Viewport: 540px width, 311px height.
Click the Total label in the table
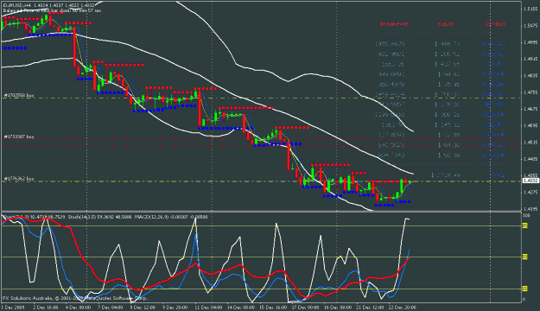[498, 175]
